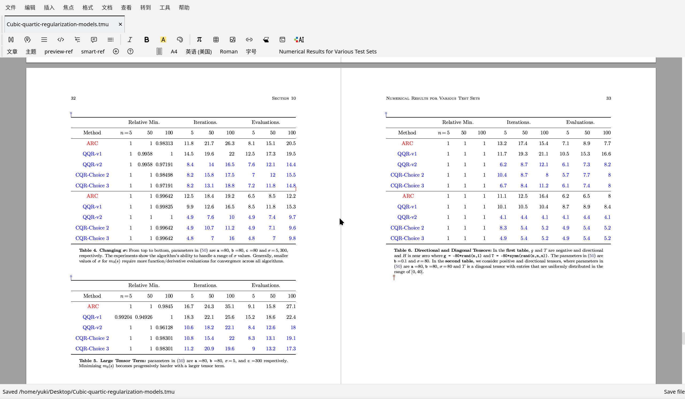Apply bold formatting from the toolbar
685x399 pixels.
coord(146,40)
